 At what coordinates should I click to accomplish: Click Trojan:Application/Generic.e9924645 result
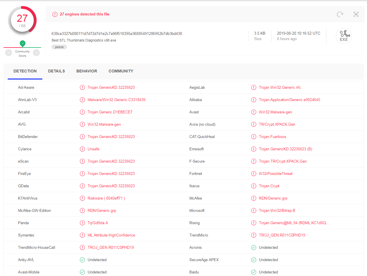click(289, 100)
